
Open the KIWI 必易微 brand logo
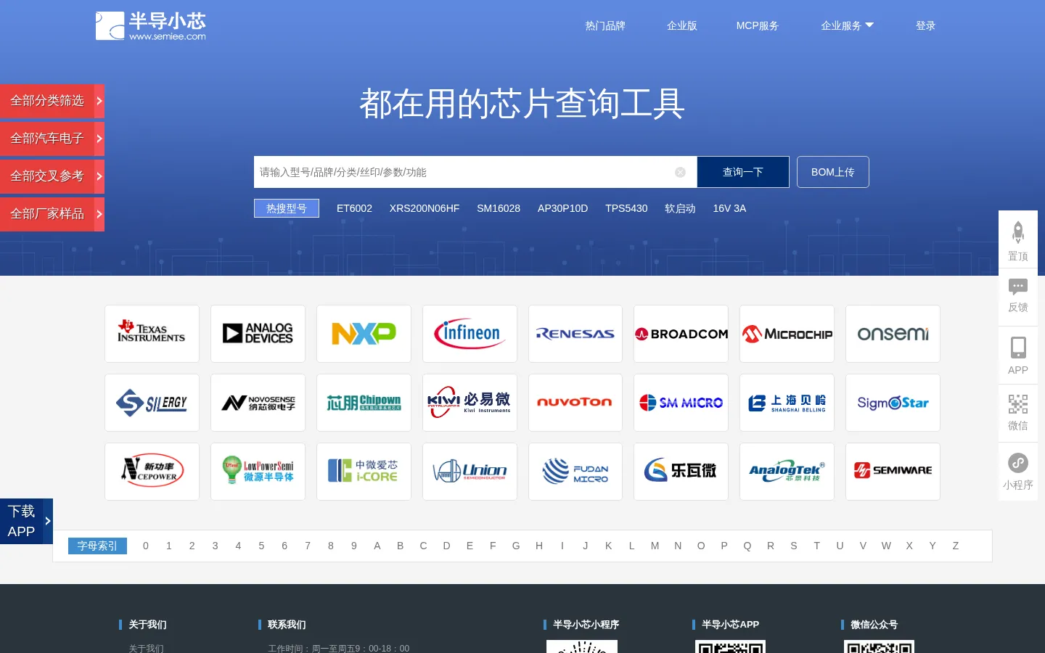tap(470, 403)
